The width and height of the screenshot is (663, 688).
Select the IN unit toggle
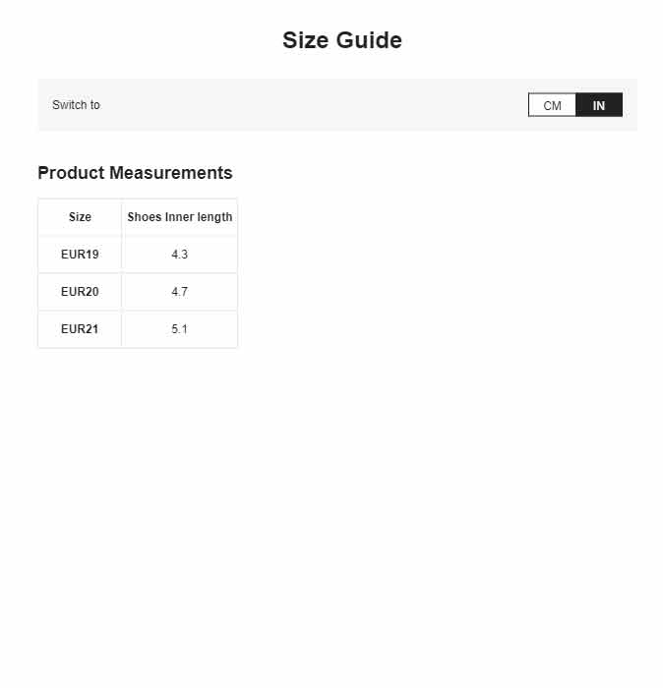(x=599, y=105)
